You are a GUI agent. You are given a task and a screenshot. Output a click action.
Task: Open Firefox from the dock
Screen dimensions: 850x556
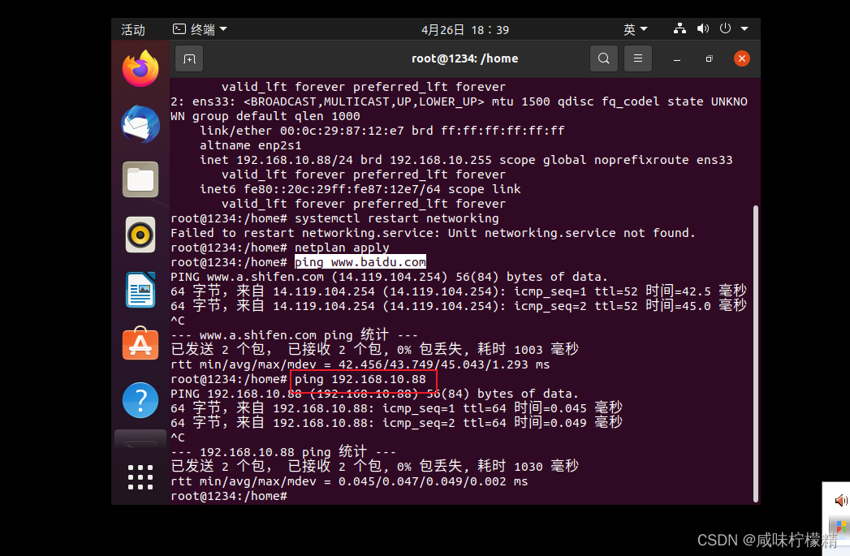(140, 68)
